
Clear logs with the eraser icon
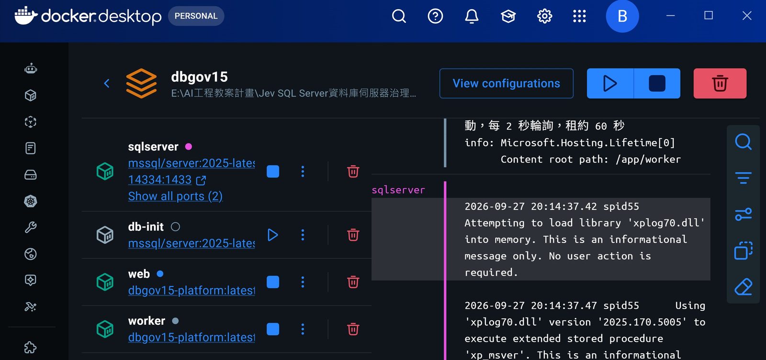743,287
